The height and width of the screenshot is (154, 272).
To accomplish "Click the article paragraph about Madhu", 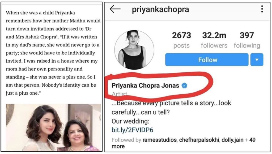I will pos(53,53).
